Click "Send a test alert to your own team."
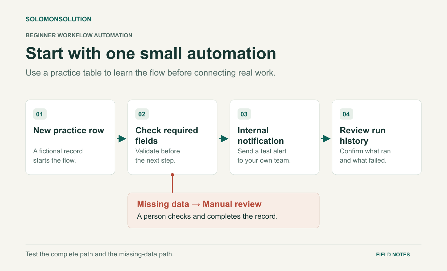The width and height of the screenshot is (447, 271). tap(264, 156)
